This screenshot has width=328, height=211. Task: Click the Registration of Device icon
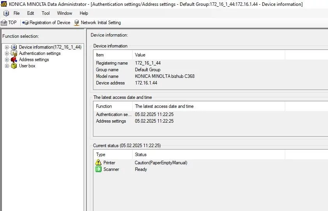point(26,23)
